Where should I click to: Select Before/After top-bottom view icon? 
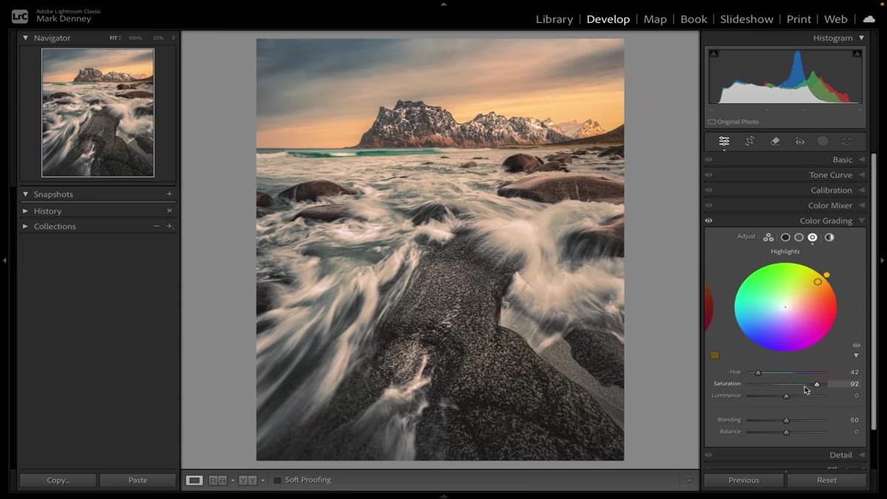point(248,480)
